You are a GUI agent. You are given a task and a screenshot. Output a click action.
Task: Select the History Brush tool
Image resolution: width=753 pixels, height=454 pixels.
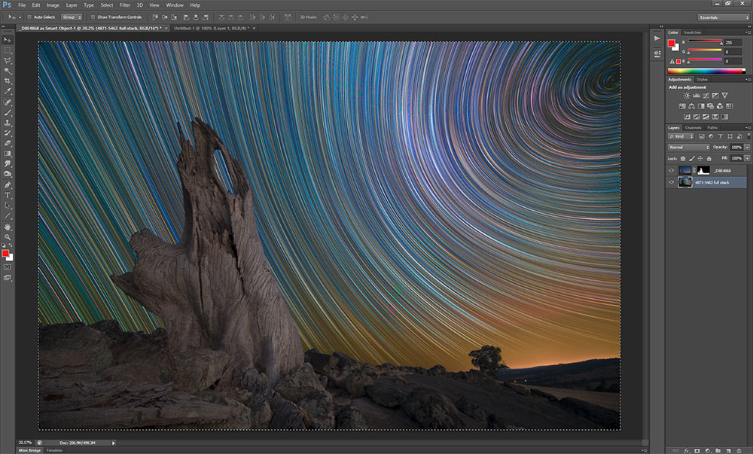[x=8, y=133]
